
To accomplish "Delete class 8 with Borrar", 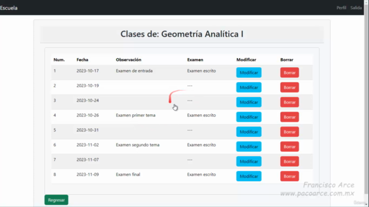I will click(x=289, y=176).
